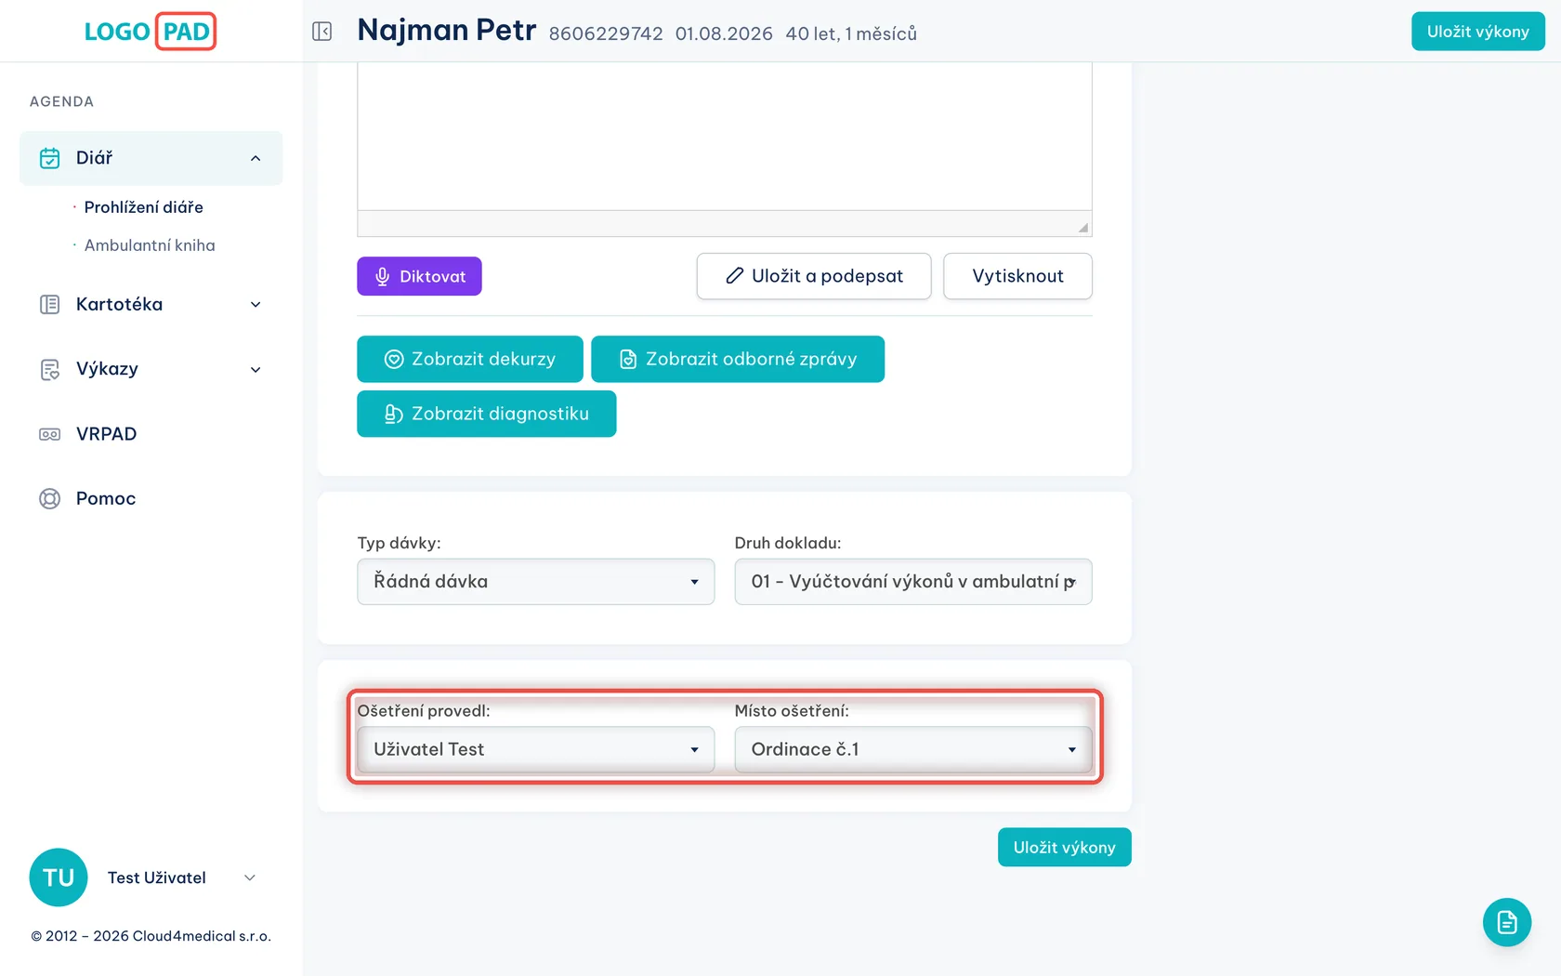This screenshot has width=1561, height=976.
Task: Click the Diář calendar icon
Action: coord(50,158)
